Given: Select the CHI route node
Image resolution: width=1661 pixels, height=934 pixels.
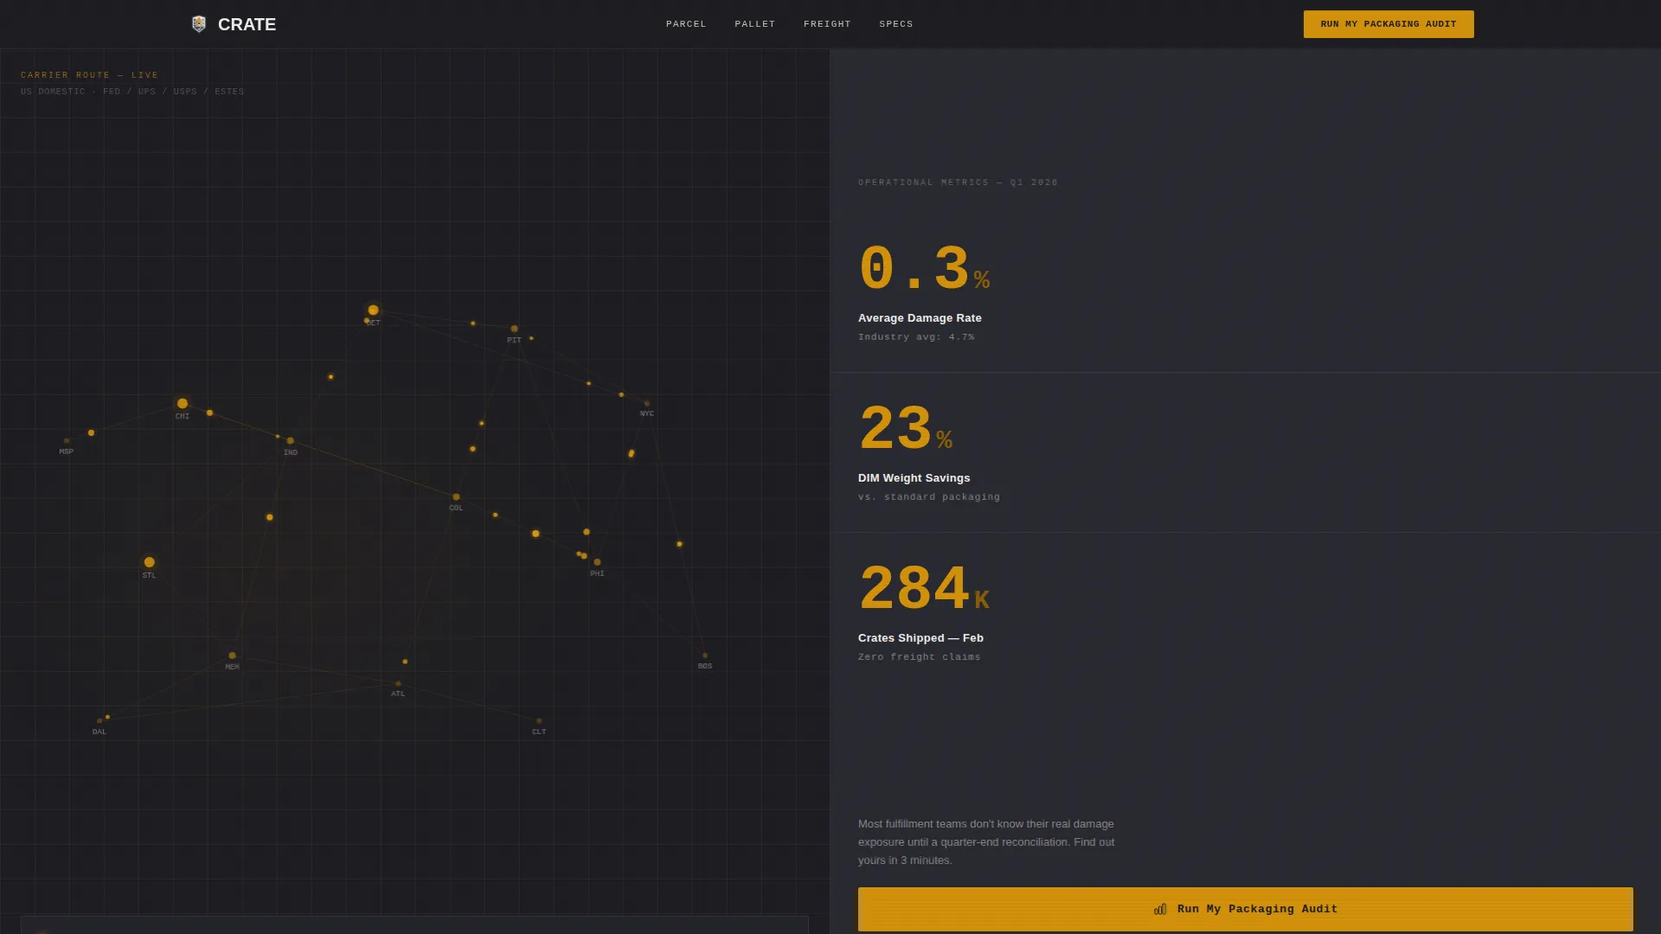Looking at the screenshot, I should [x=183, y=404].
